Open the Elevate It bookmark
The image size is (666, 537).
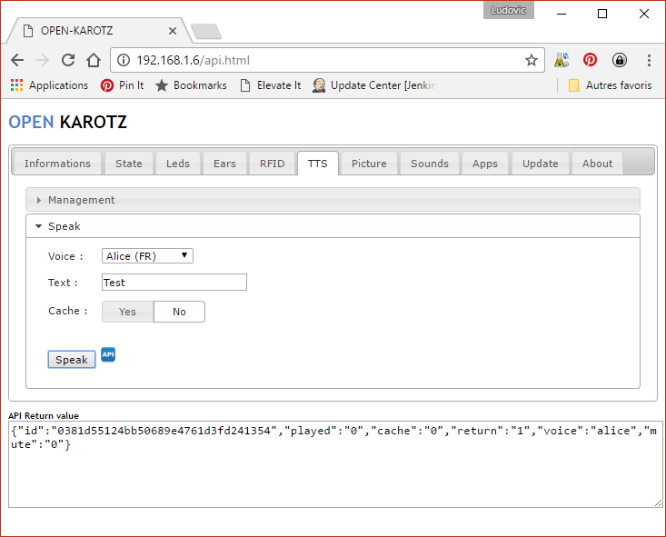[271, 85]
